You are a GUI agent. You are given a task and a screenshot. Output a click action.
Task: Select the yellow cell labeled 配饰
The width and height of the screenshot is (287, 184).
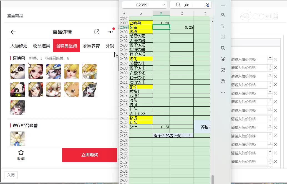141,87
